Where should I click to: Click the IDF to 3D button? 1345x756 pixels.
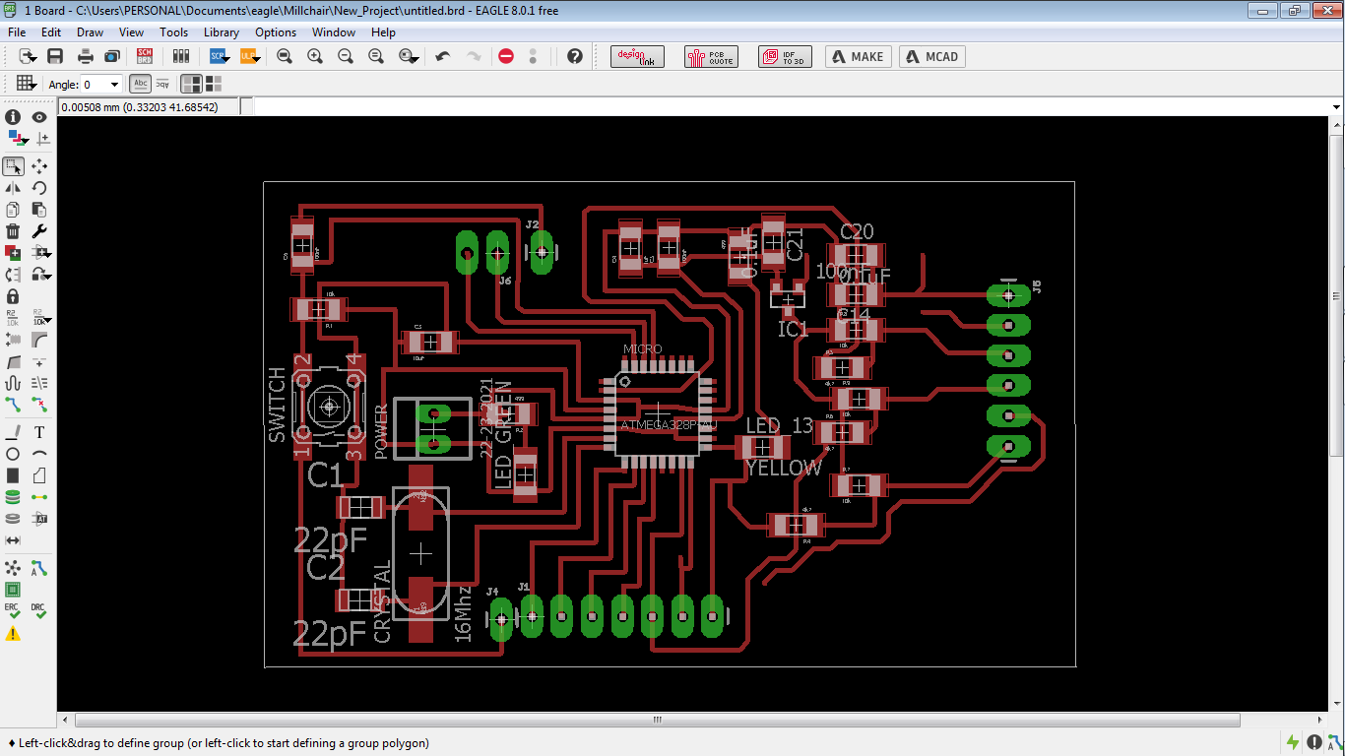pos(785,57)
